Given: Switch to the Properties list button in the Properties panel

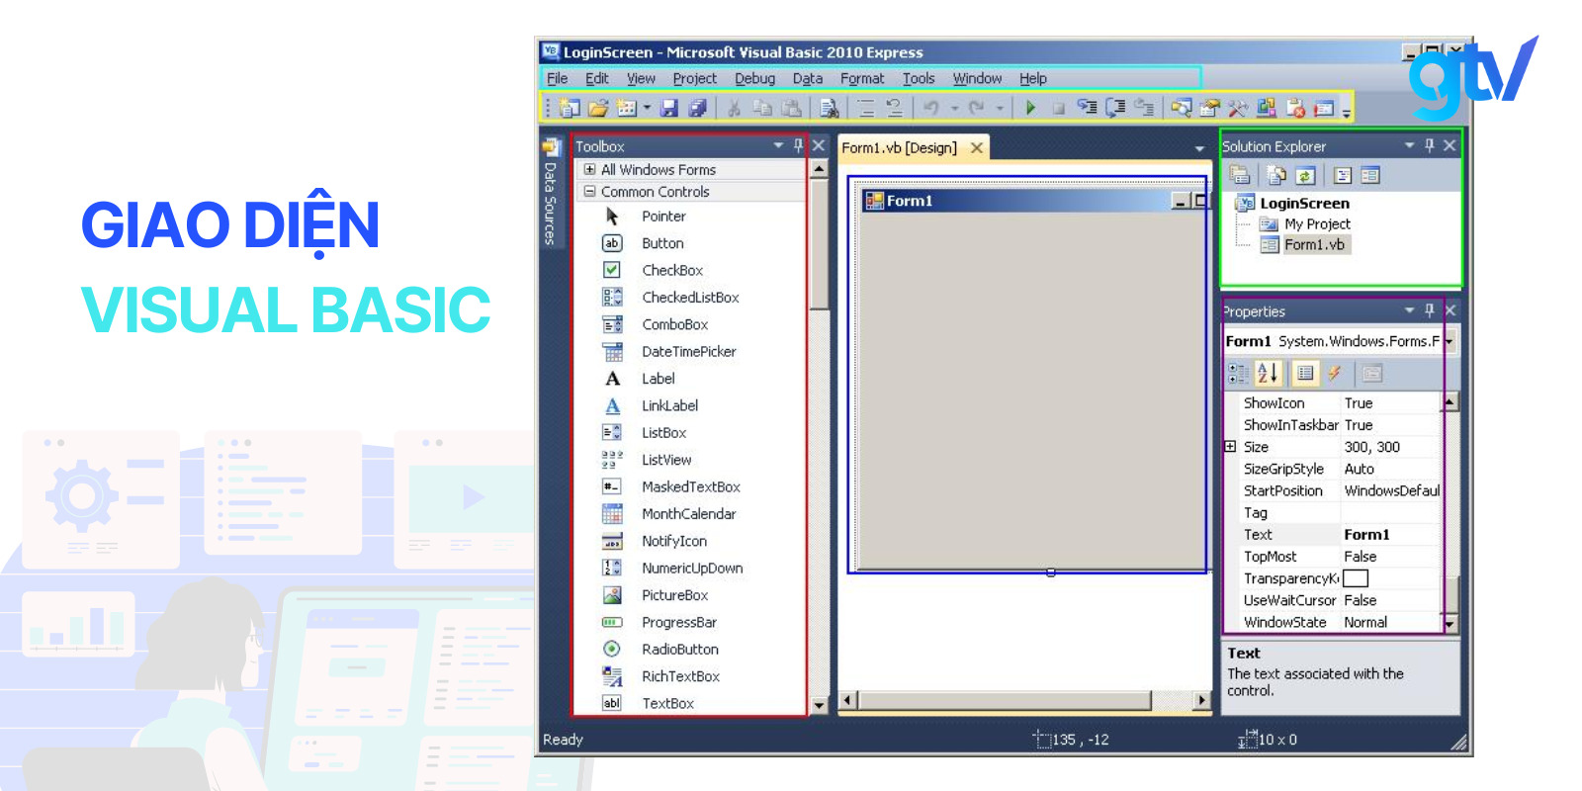Looking at the screenshot, I should pyautogui.click(x=1305, y=373).
